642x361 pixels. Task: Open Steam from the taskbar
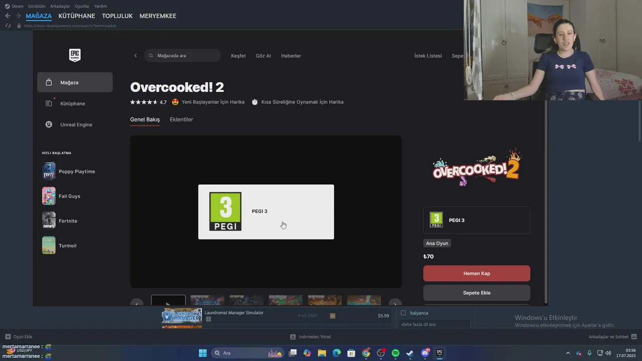coord(410,353)
